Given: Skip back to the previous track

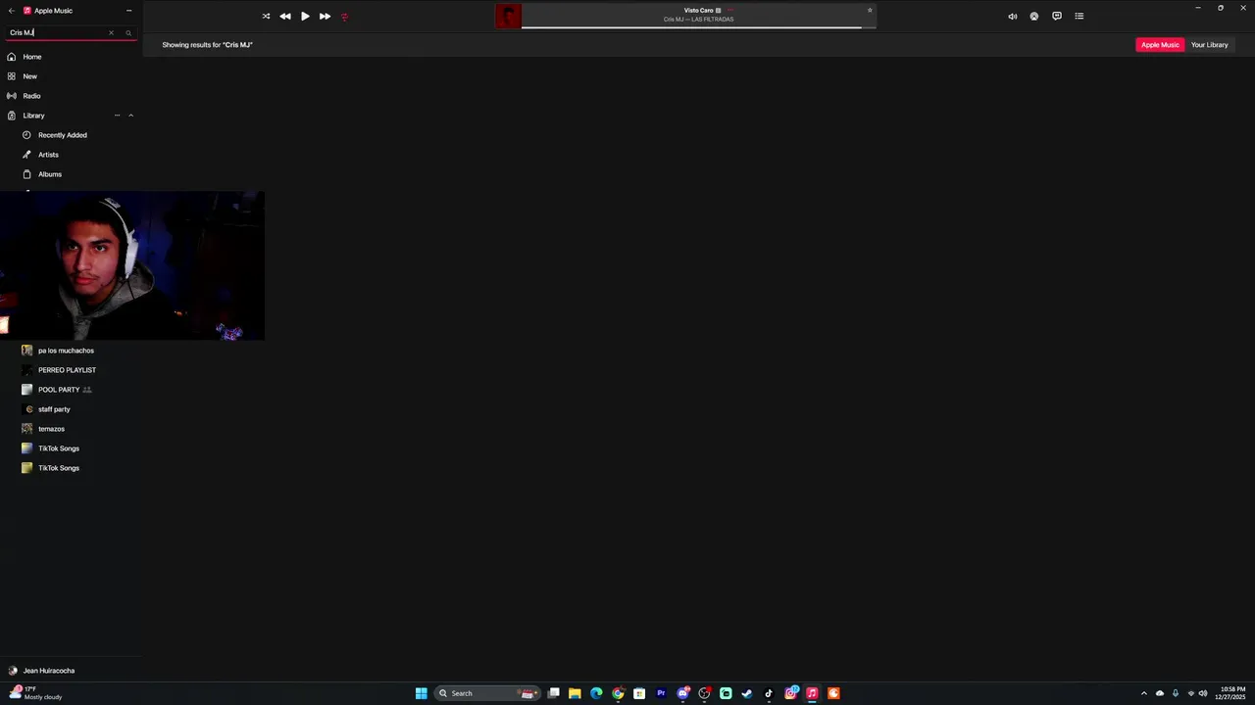Looking at the screenshot, I should [x=284, y=17].
